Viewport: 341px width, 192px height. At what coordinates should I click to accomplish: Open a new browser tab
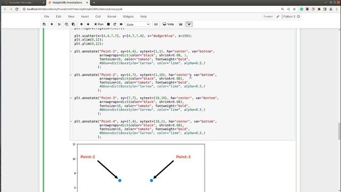point(94,3)
